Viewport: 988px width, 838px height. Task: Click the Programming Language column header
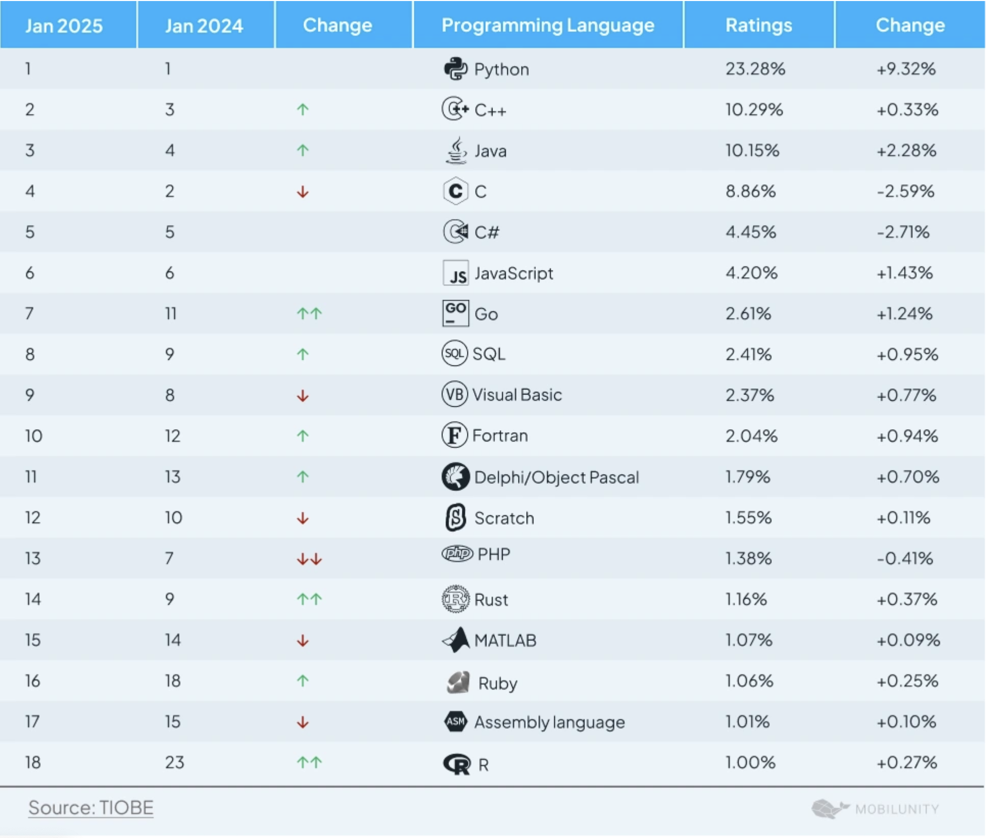click(548, 25)
